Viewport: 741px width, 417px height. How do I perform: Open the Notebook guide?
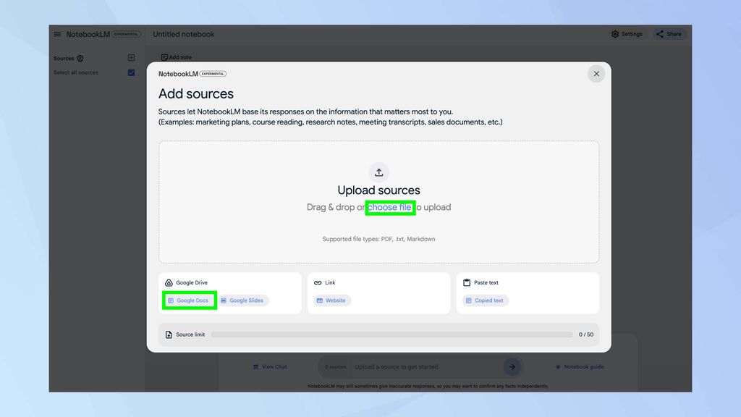click(580, 367)
